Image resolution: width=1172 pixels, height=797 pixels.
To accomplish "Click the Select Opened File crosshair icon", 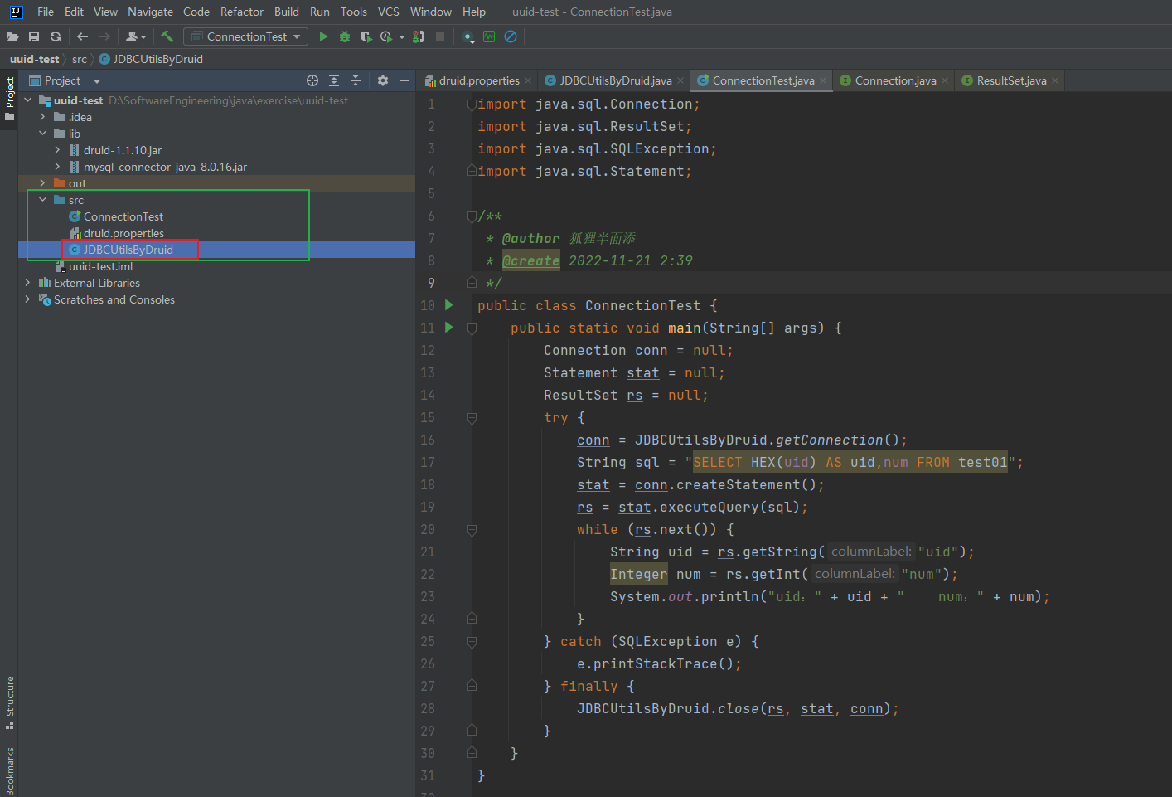I will pos(312,80).
